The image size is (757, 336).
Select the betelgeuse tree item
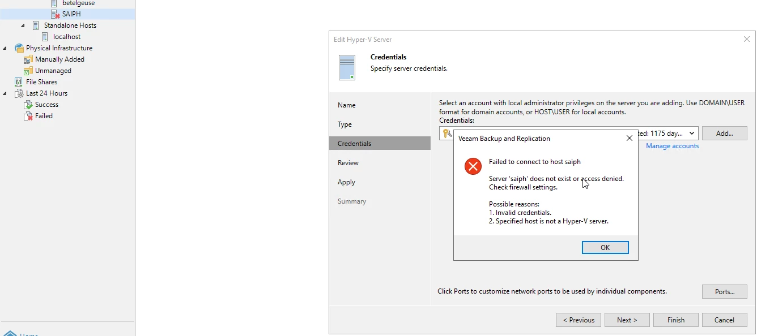pyautogui.click(x=78, y=3)
